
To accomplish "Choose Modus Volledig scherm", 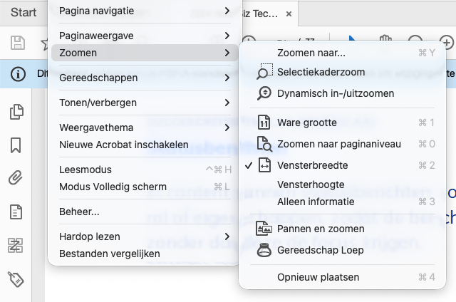I will (145, 187).
